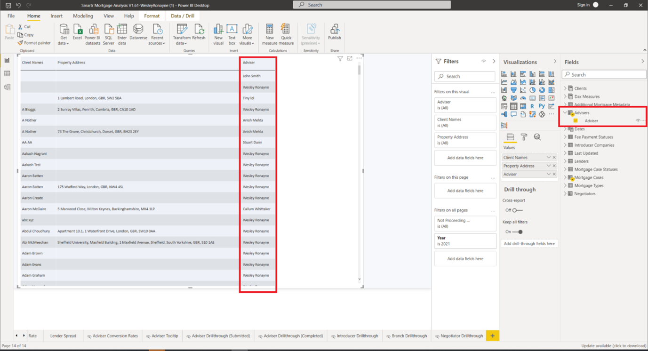Toggle Filters pane visibility eye icon
Image resolution: width=648 pixels, height=351 pixels.
[x=483, y=61]
